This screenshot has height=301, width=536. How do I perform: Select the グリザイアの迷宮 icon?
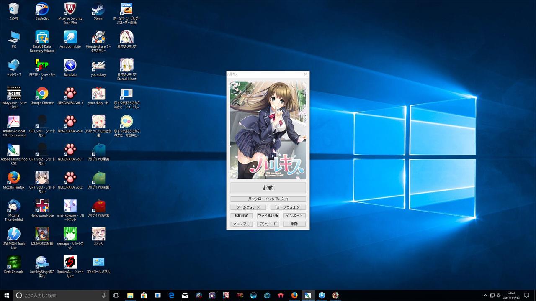tap(98, 208)
